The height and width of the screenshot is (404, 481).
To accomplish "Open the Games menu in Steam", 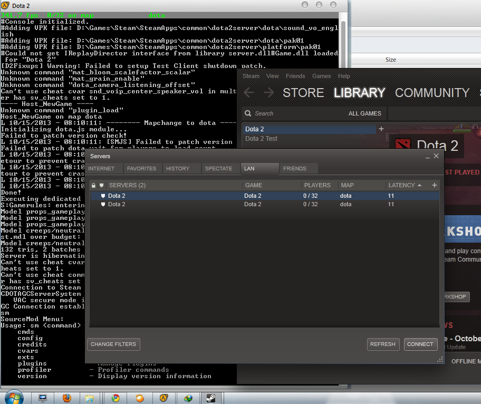I will [x=321, y=76].
